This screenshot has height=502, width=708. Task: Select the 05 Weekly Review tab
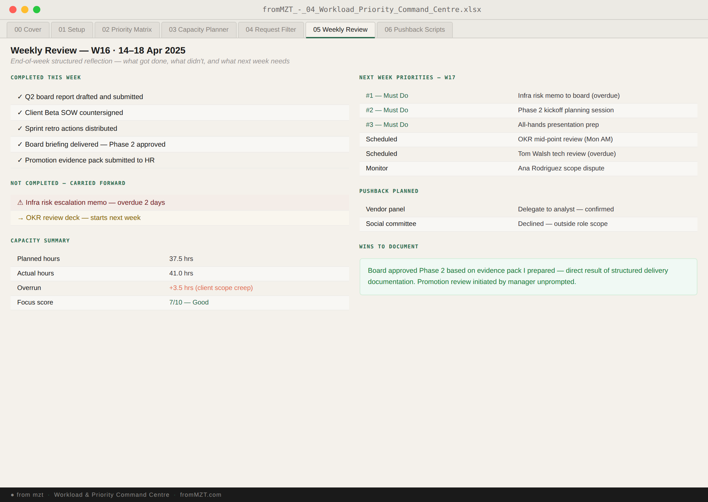[340, 30]
